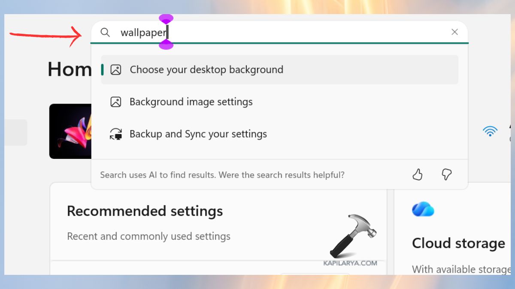Select "Backup and Sync your settings"

click(198, 134)
